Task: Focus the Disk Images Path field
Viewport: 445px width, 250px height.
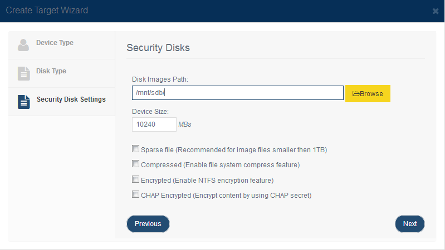Action: click(x=238, y=93)
